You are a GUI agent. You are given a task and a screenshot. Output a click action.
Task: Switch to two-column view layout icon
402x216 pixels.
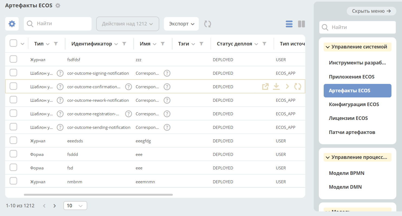(301, 24)
